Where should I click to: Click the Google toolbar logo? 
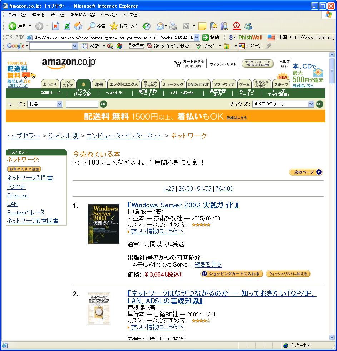point(16,46)
